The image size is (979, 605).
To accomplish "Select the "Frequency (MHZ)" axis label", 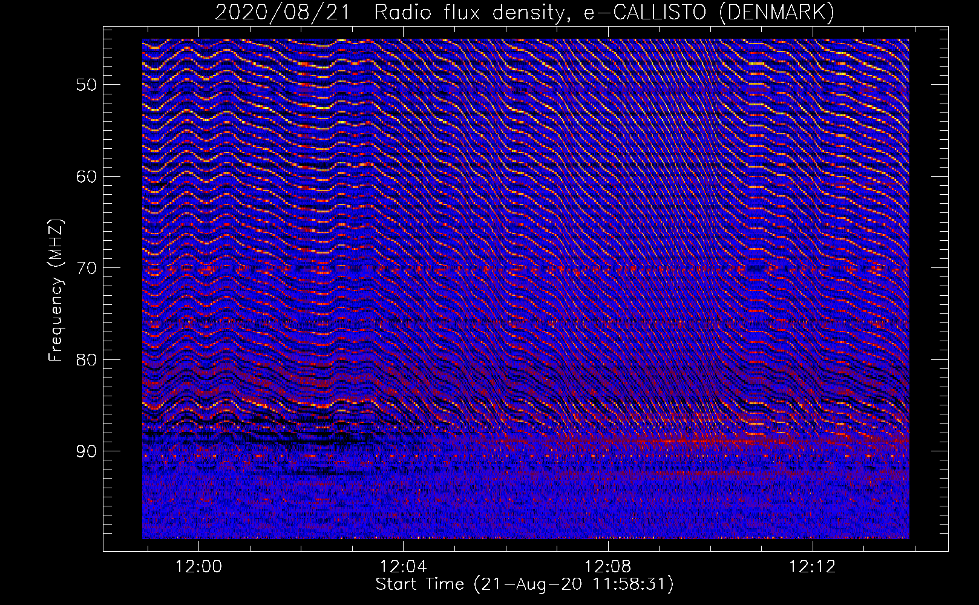I will pyautogui.click(x=56, y=290).
